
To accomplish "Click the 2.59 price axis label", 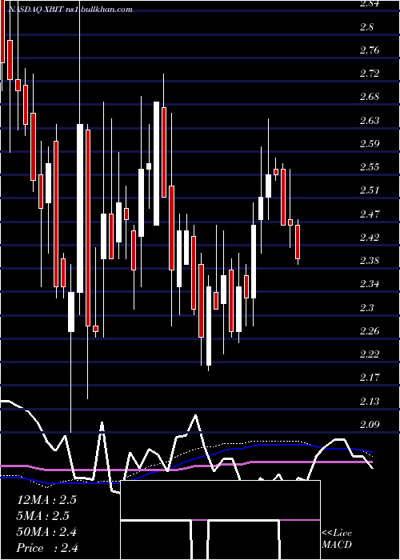I will coord(370,144).
